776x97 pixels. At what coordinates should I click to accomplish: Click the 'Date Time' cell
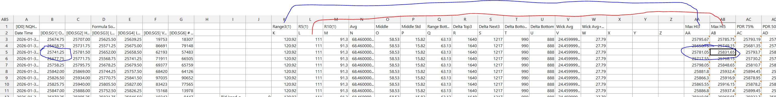[x=27, y=33]
